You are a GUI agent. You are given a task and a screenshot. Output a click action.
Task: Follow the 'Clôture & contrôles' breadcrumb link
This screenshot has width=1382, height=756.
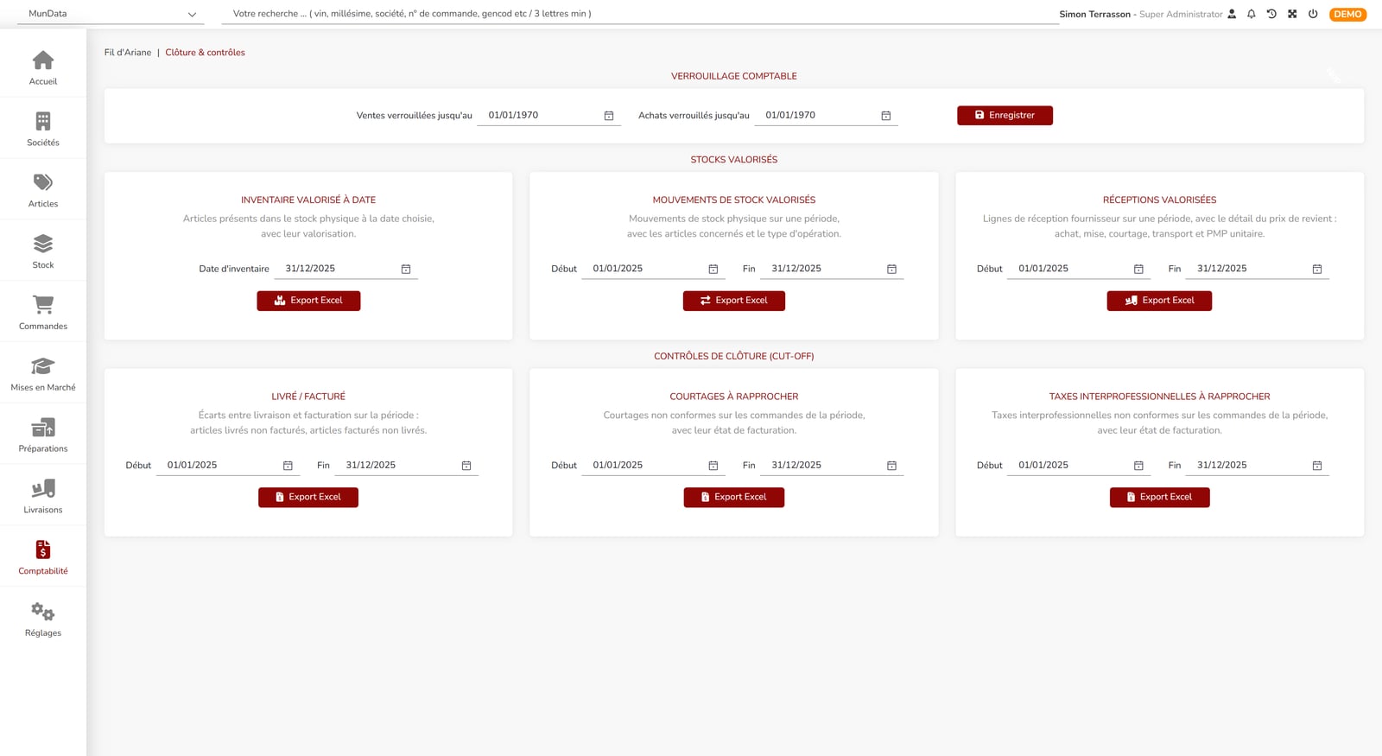click(206, 53)
